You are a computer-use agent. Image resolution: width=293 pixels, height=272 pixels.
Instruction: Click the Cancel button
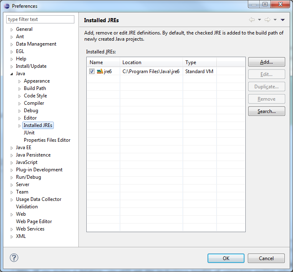[x=266, y=258]
